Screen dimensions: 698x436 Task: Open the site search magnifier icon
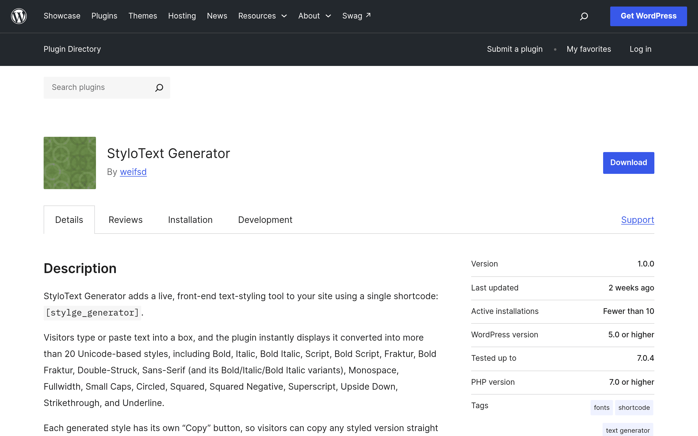click(584, 16)
